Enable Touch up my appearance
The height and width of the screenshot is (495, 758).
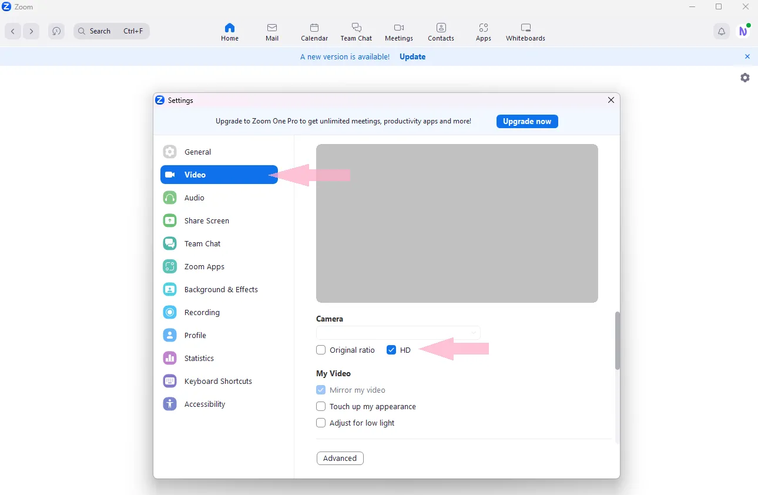pos(321,406)
